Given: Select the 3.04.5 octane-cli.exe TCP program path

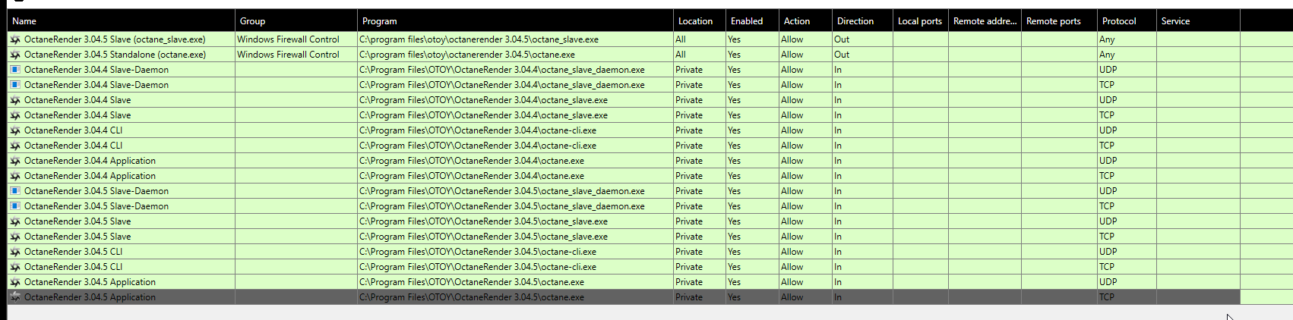Looking at the screenshot, I should pyautogui.click(x=478, y=267).
